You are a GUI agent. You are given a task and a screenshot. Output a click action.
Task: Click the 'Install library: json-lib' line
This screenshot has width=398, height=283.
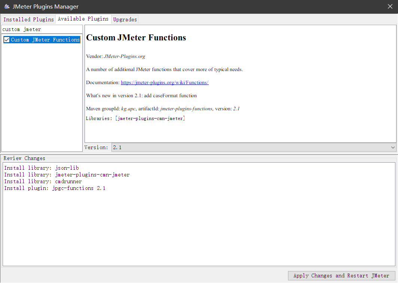(x=42, y=168)
